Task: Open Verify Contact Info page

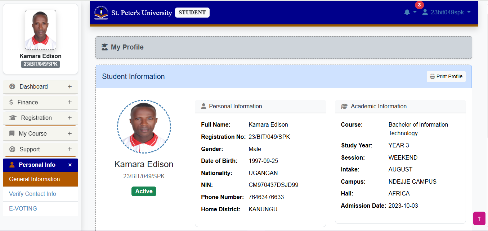Action: click(x=32, y=194)
